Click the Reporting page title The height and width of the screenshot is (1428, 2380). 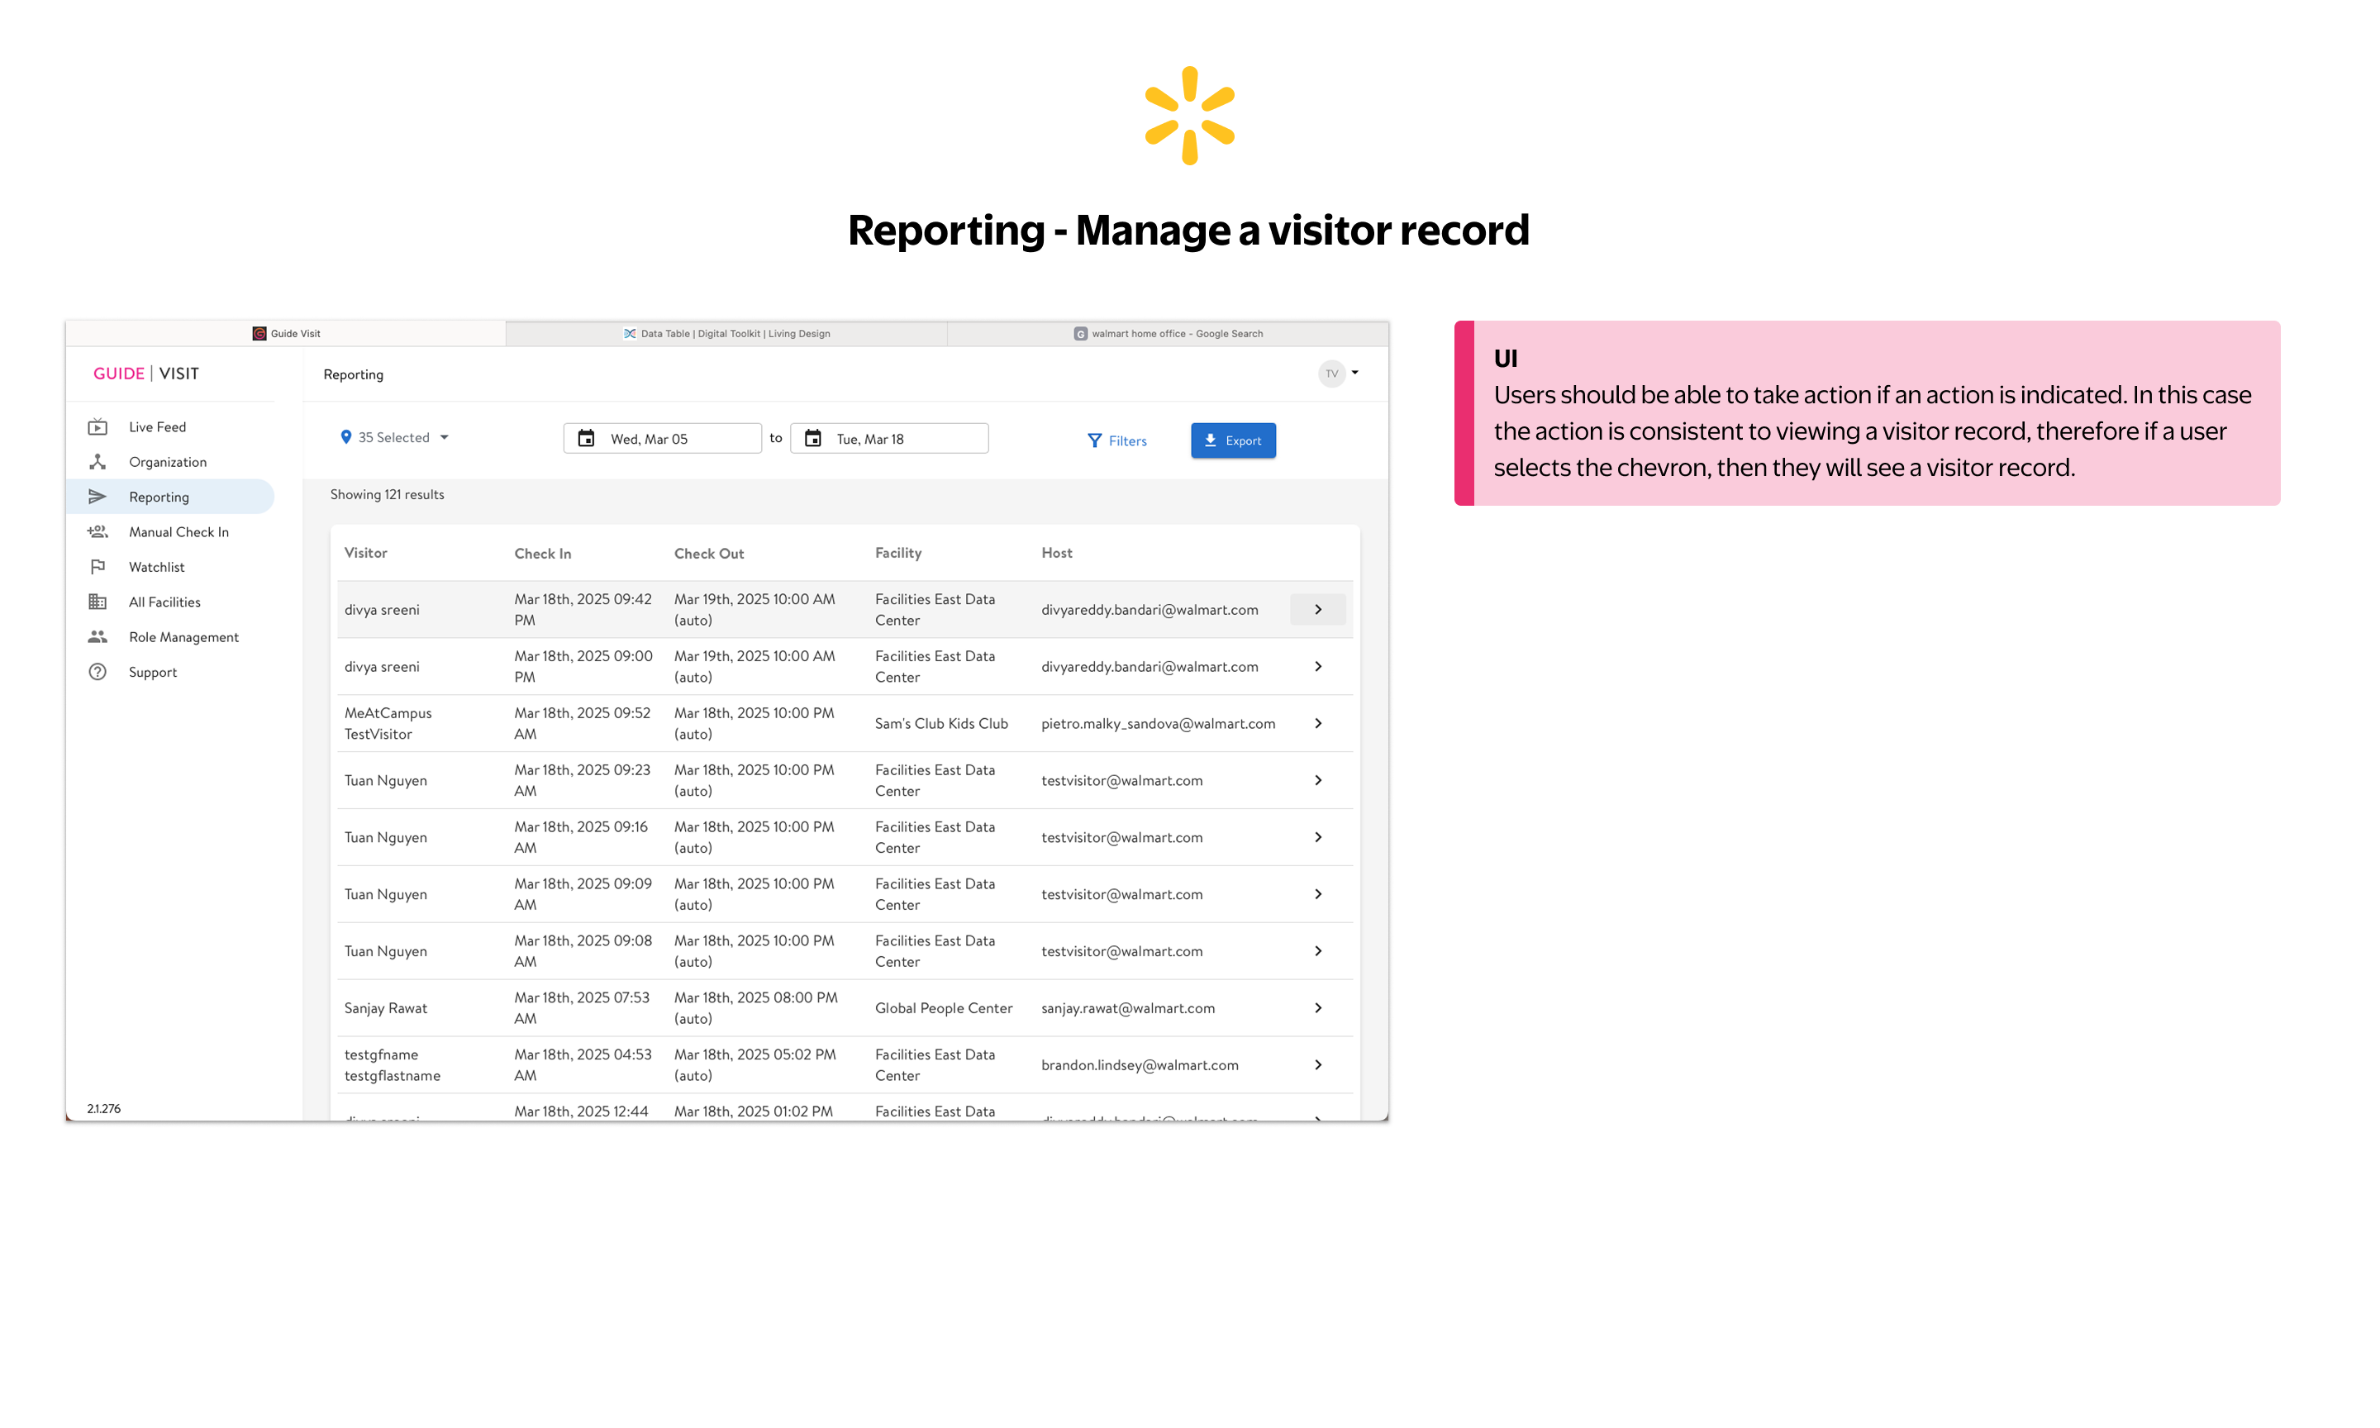(353, 374)
